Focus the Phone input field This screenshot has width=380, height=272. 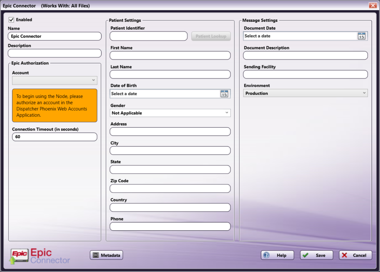pyautogui.click(x=170, y=226)
